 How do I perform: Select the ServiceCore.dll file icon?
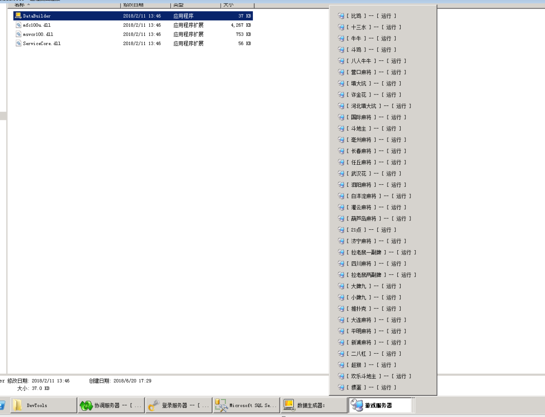tap(18, 43)
